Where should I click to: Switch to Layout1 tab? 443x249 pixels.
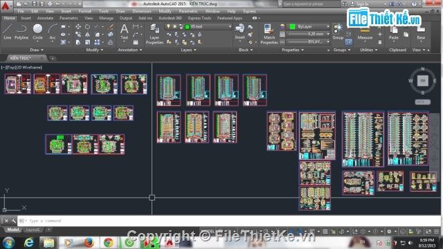tap(33, 230)
